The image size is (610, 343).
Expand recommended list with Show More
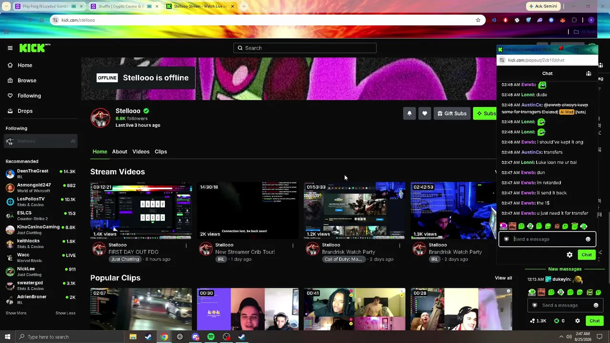click(x=16, y=313)
